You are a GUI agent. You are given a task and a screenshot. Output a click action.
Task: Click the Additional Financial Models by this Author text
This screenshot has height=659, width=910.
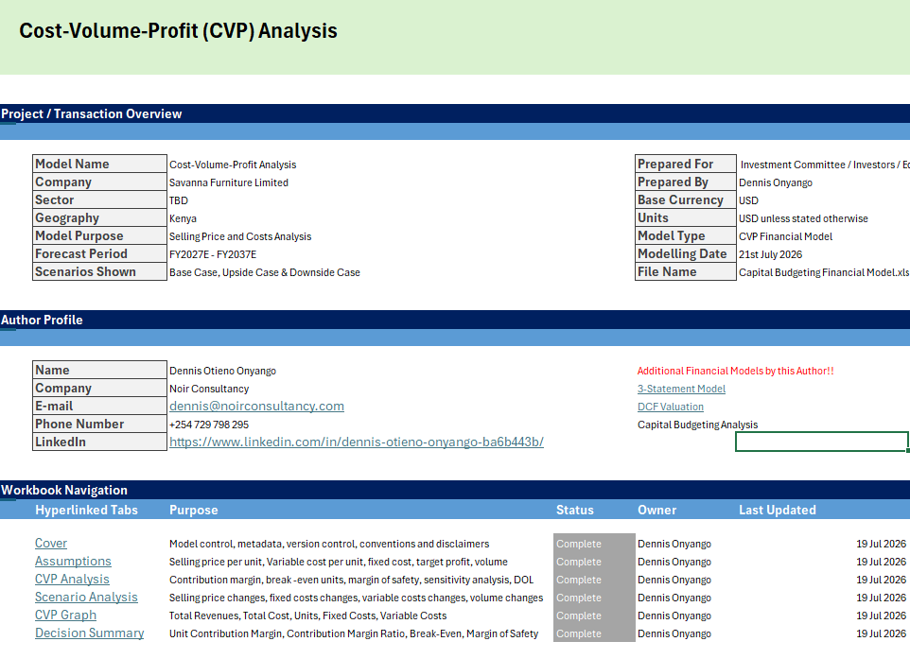click(735, 371)
